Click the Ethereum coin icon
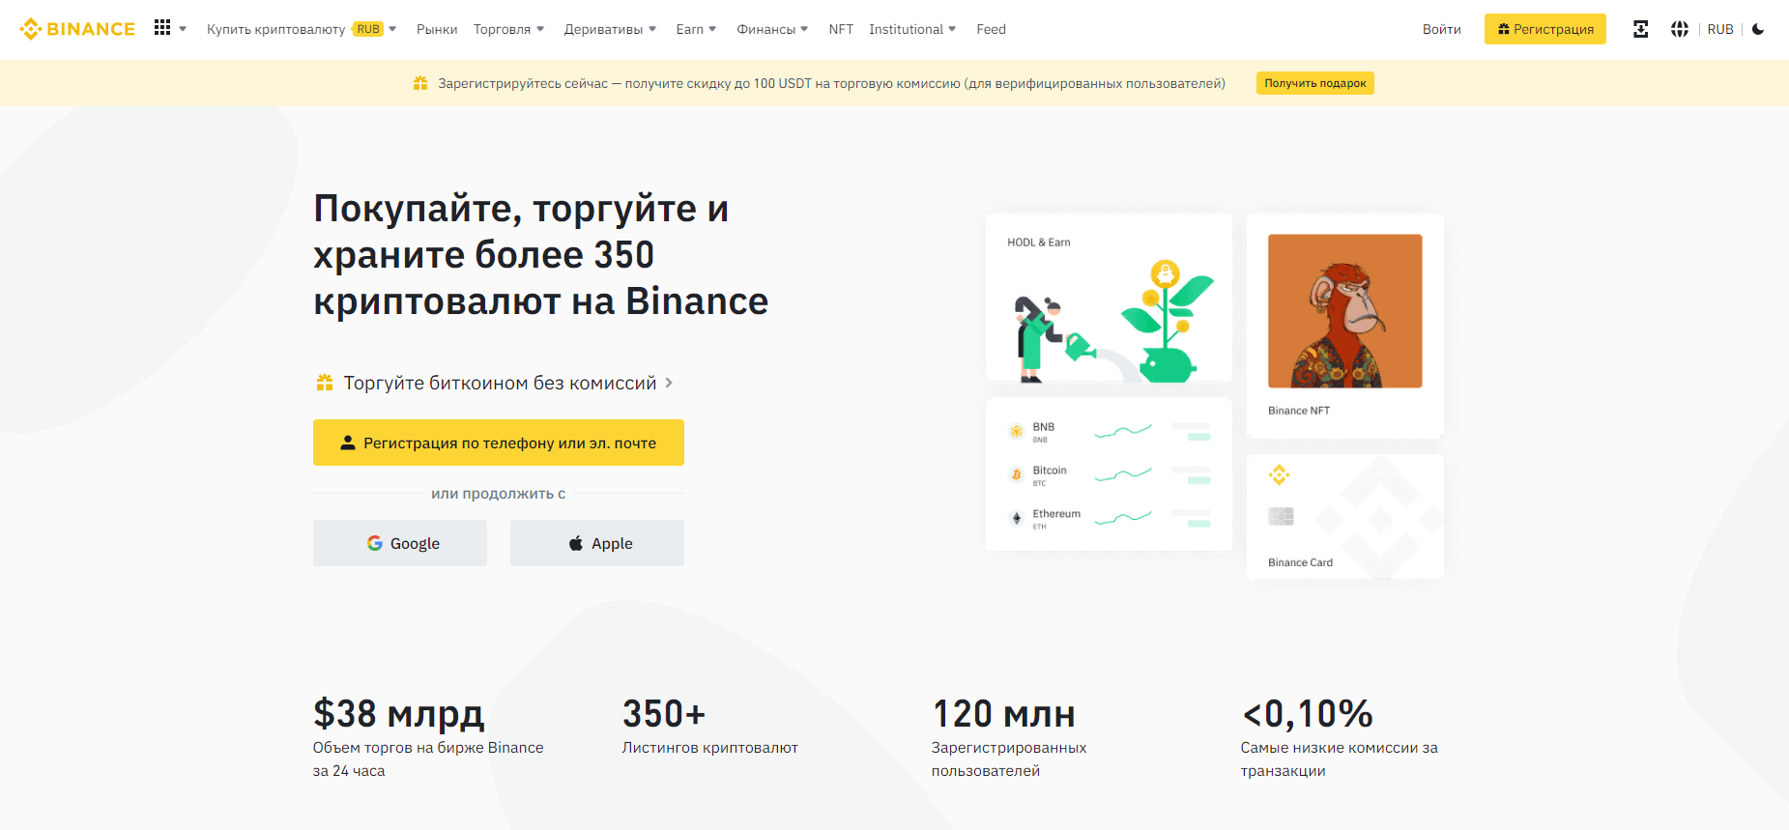 [1016, 518]
